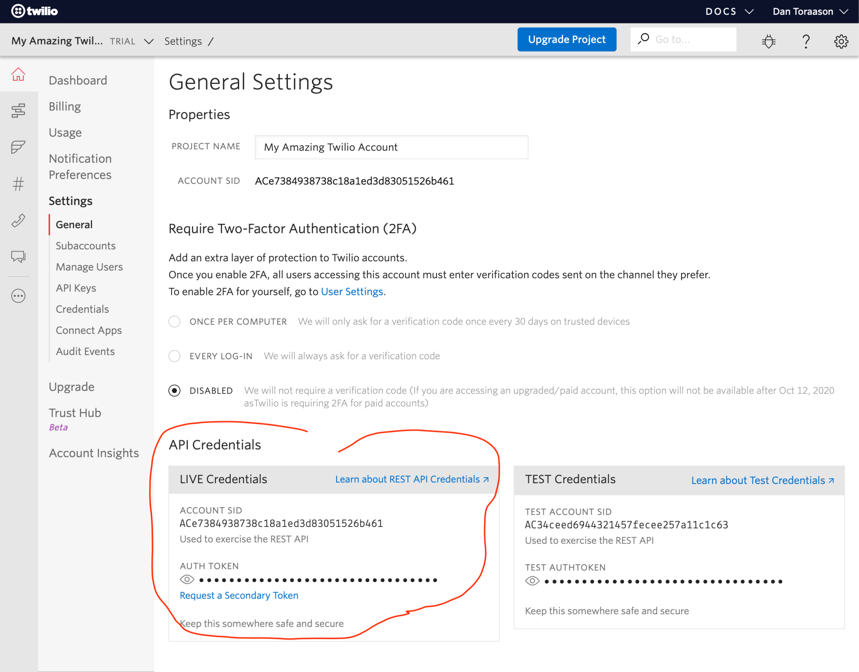
Task: Focus the Go to search box
Action: pos(684,39)
